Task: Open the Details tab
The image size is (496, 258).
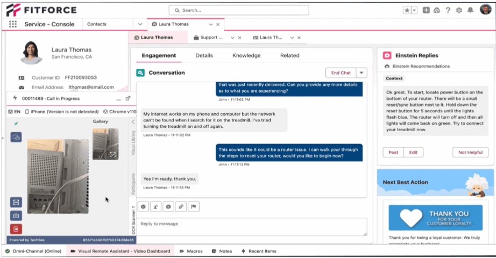Action: (204, 55)
